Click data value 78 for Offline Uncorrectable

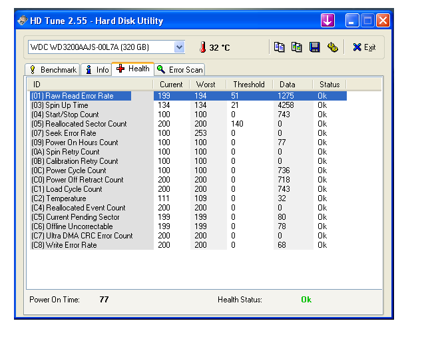(x=282, y=226)
